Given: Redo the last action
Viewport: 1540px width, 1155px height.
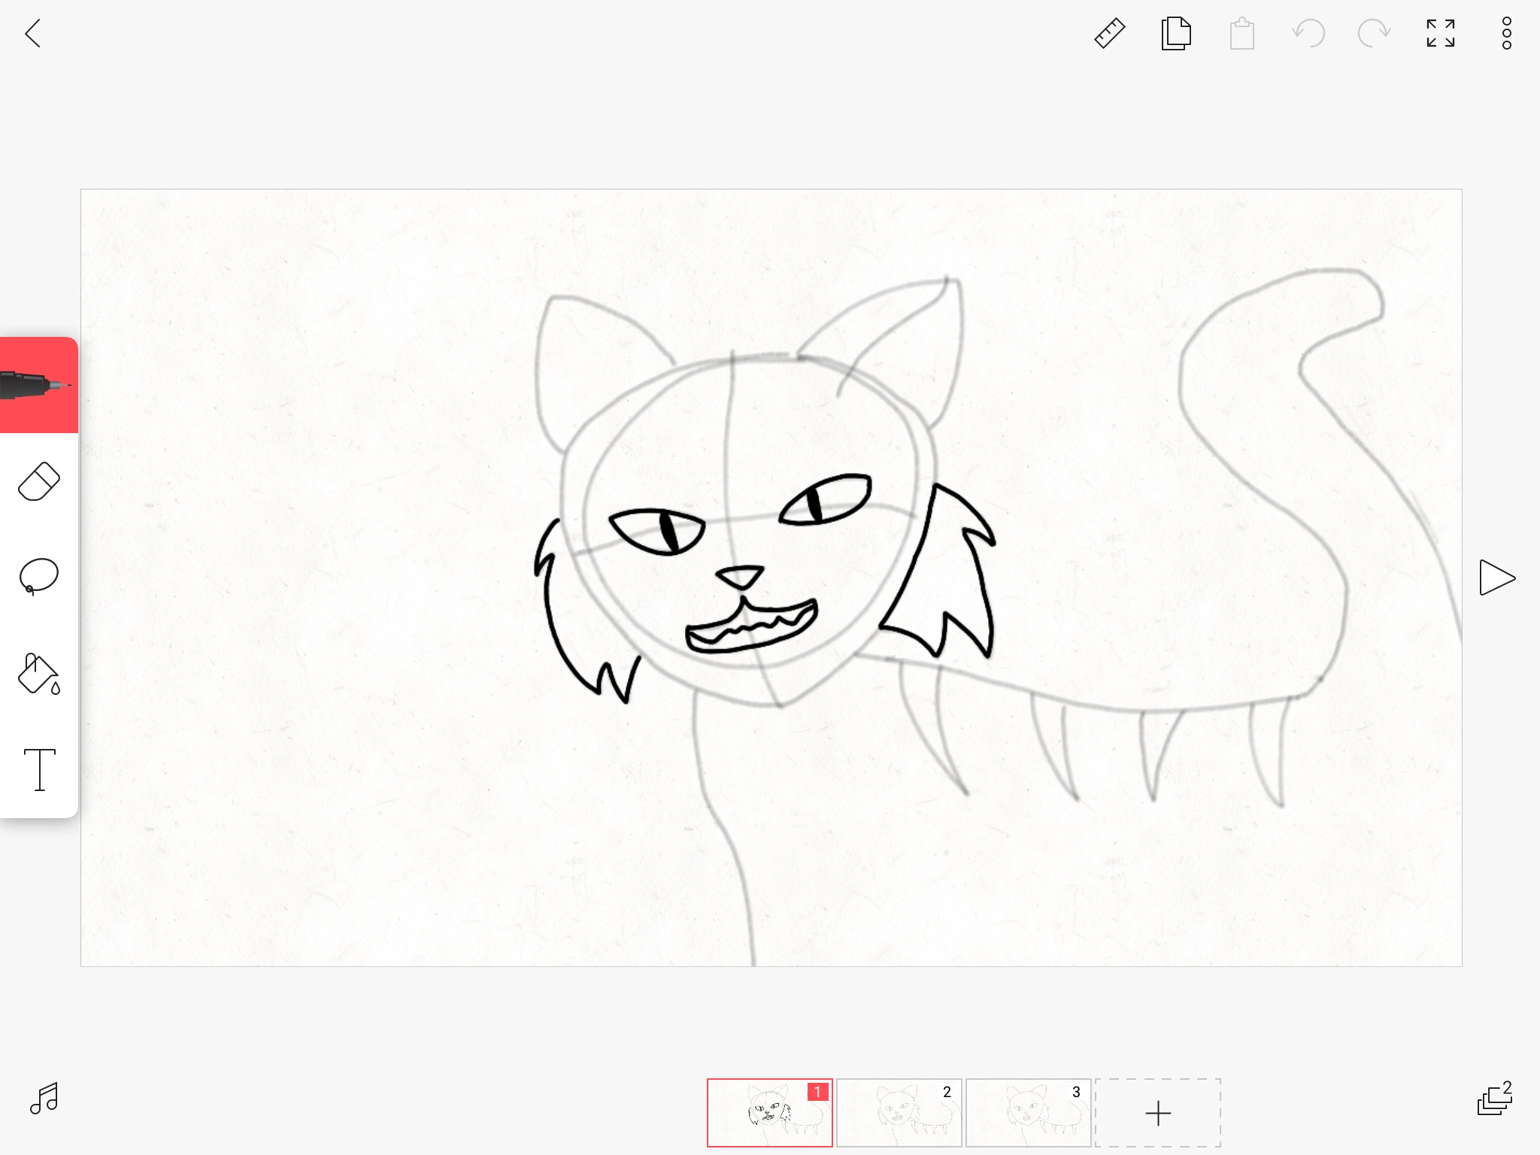Looking at the screenshot, I should pyautogui.click(x=1374, y=34).
